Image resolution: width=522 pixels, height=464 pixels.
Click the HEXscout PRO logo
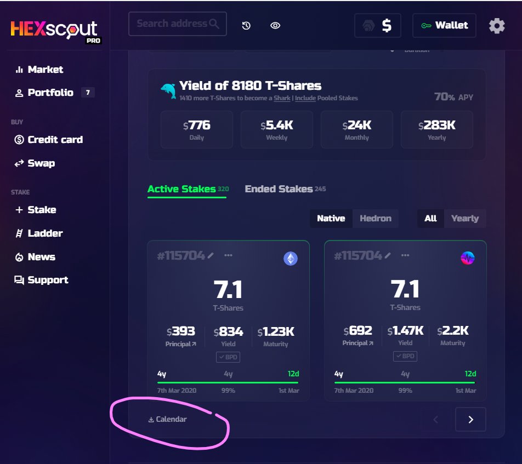(55, 32)
